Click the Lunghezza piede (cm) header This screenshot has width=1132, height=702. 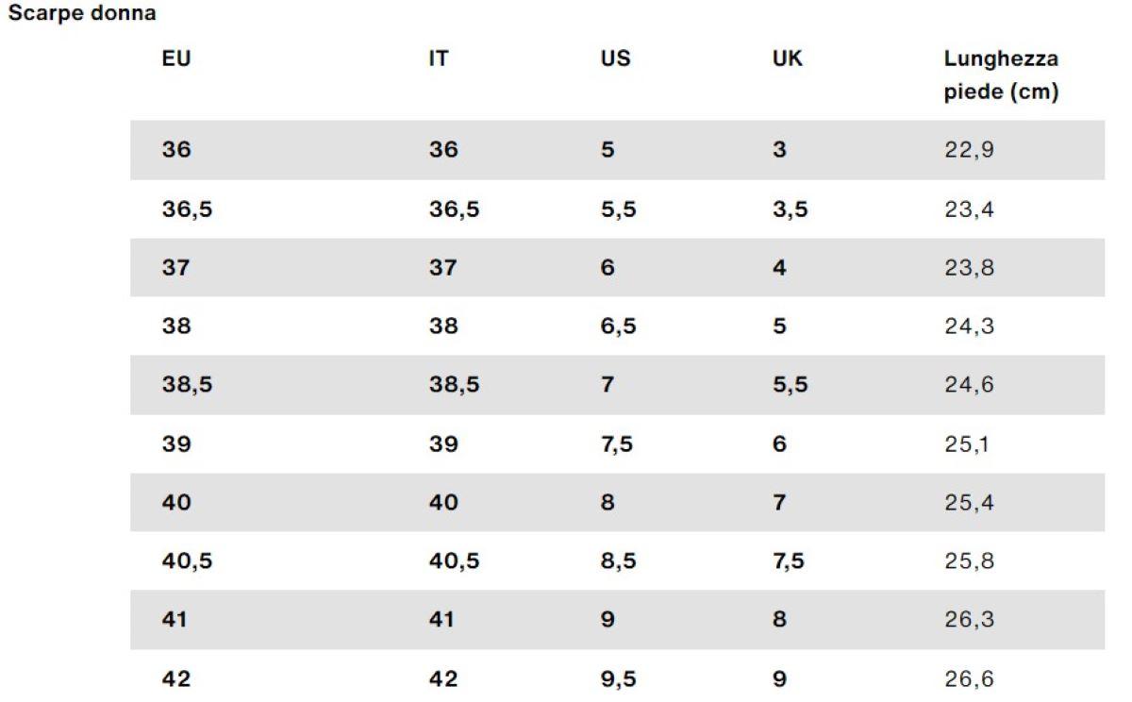1001,76
